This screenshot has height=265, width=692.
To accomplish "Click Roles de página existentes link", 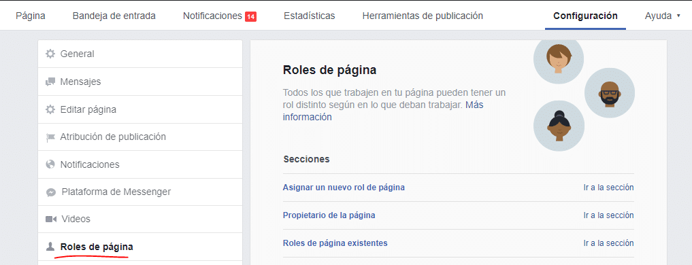I will [x=335, y=243].
